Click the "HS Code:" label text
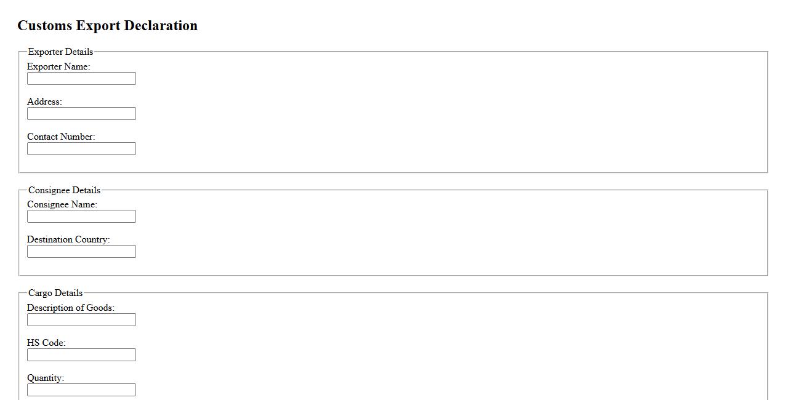This screenshot has height=400, width=787. 46,343
